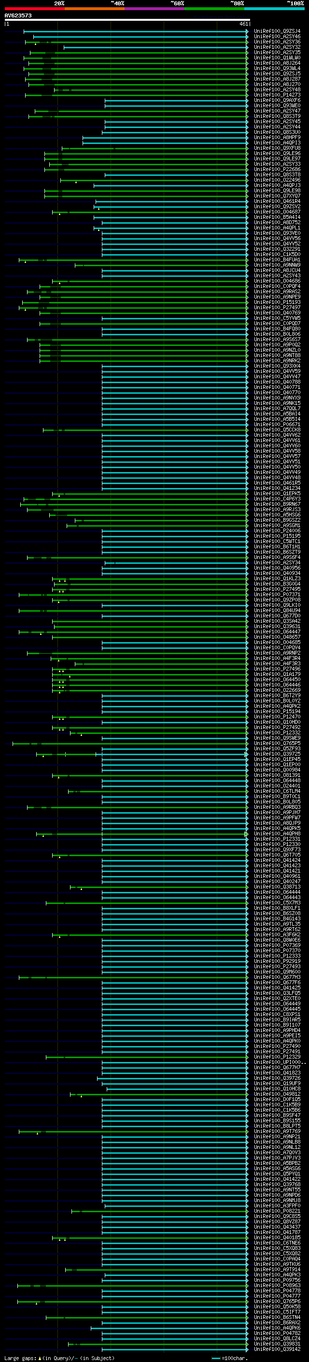This screenshot has height=1362, width=309.
Task: Open hit UniRef100_Q93WL4
Action: (x=277, y=68)
